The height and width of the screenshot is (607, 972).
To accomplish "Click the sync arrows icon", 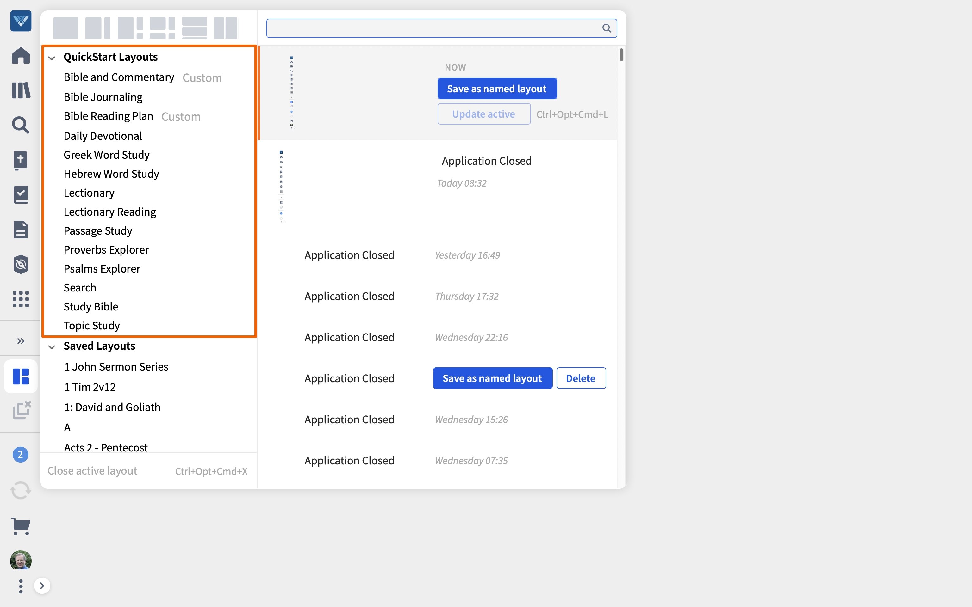I will pos(21,490).
